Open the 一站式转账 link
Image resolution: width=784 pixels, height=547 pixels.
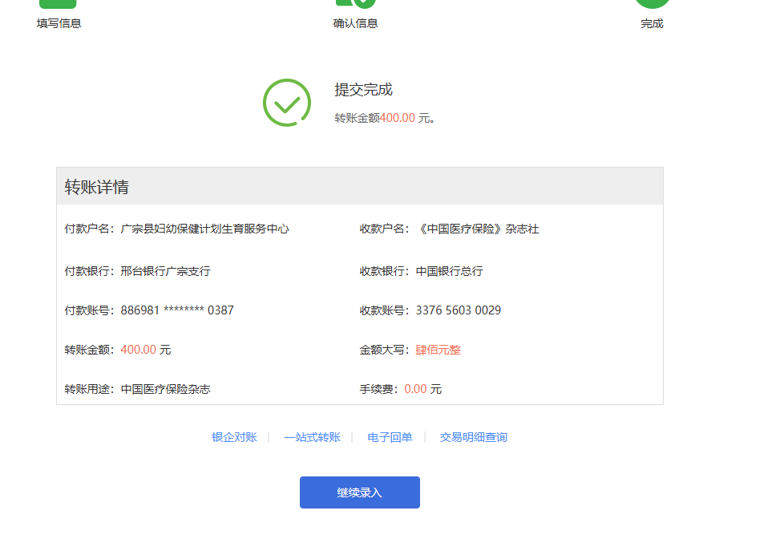(312, 437)
